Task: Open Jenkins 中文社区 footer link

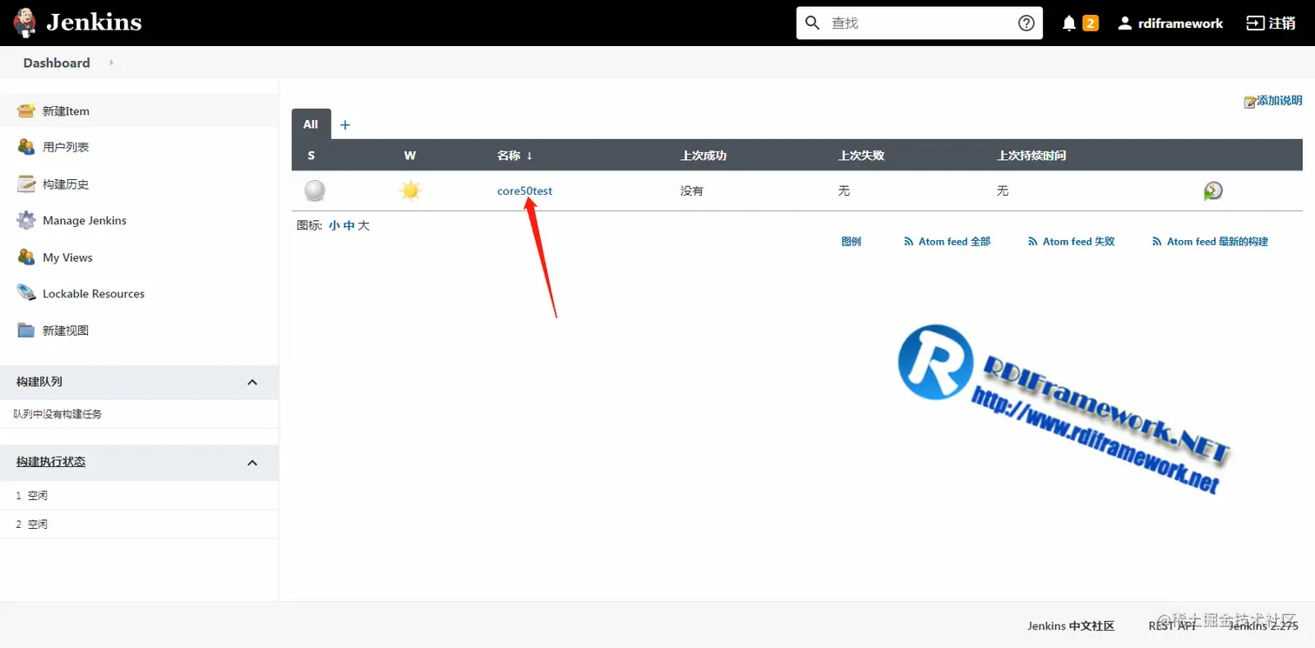Action: pos(1071,625)
